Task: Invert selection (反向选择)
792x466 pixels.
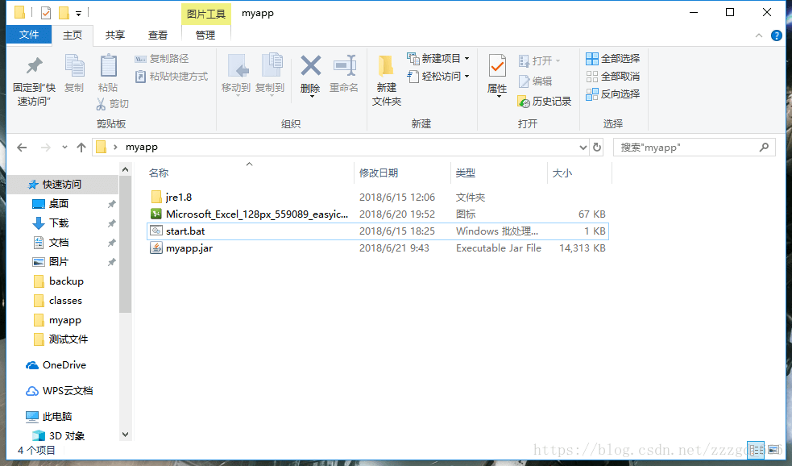Action: tap(612, 94)
